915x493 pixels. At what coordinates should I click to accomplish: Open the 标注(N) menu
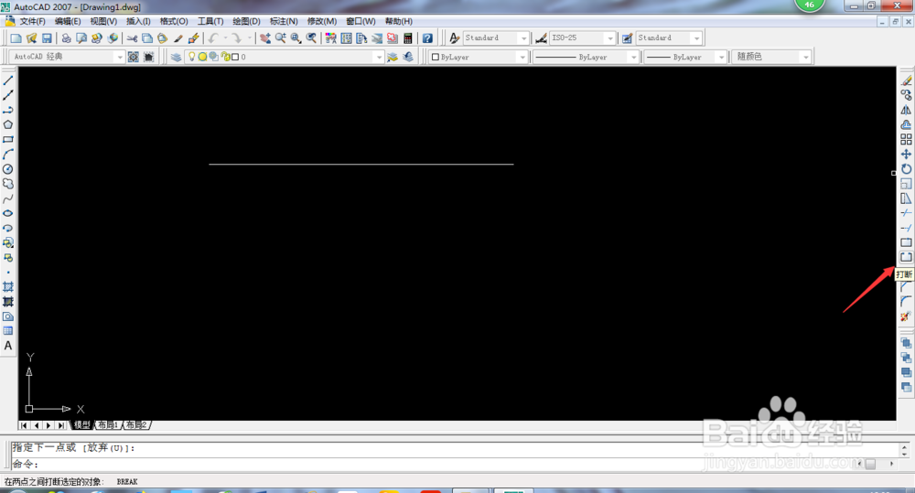[x=284, y=21]
